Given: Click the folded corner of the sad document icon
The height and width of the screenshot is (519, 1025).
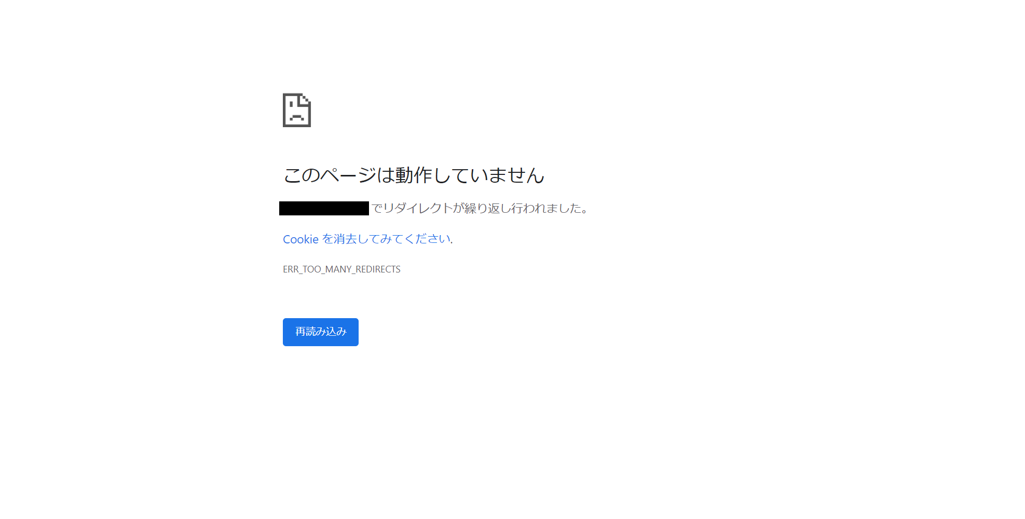Looking at the screenshot, I should pyautogui.click(x=306, y=99).
